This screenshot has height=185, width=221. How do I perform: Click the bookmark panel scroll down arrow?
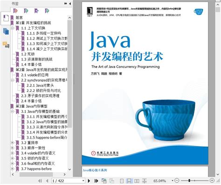69,169
